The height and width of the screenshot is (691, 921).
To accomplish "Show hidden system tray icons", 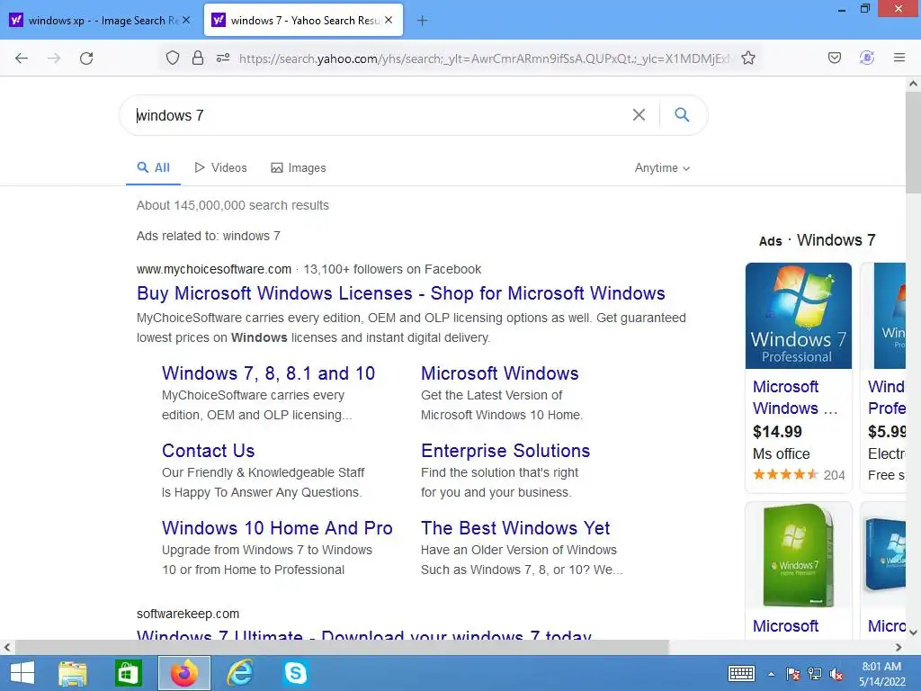I will [771, 674].
